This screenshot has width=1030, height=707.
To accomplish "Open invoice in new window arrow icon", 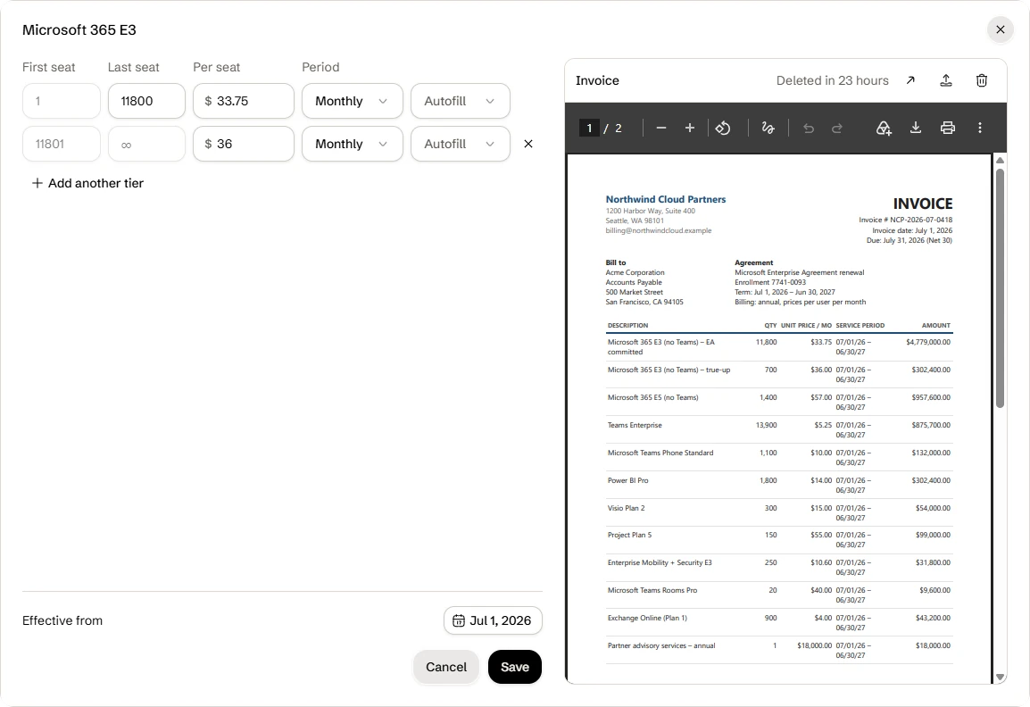I will [x=910, y=80].
